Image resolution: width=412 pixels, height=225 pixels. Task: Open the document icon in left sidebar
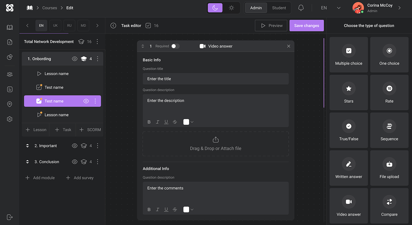pyautogui.click(x=10, y=42)
